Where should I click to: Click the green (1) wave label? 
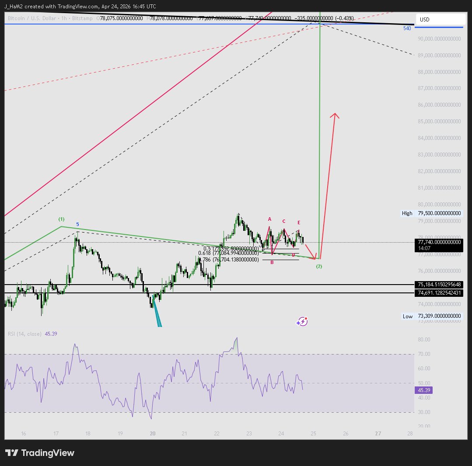[61, 219]
